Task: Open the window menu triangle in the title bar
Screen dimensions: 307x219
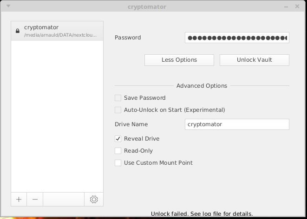Action: [8, 6]
